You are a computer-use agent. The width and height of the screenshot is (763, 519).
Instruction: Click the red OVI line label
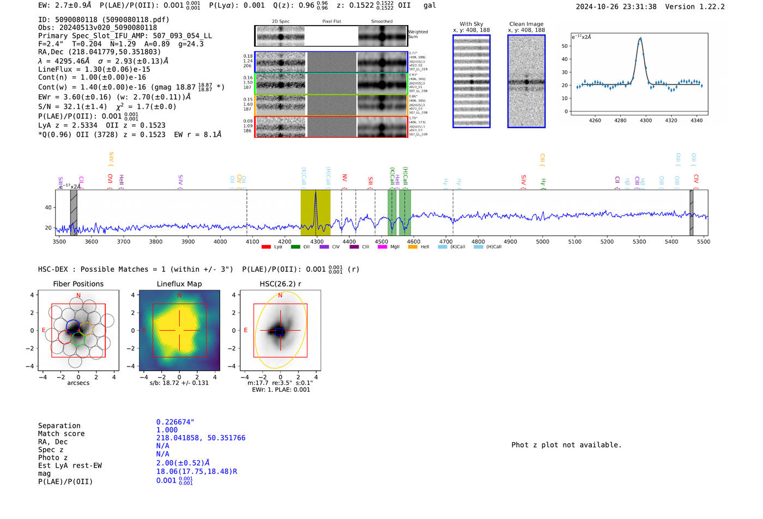[x=110, y=181]
